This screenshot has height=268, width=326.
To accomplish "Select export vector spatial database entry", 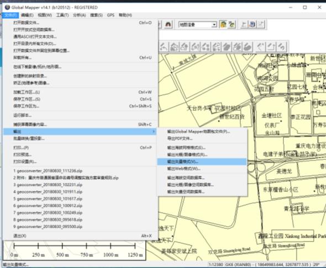I will point(202,192).
